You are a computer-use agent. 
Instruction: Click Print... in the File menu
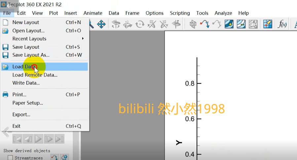[x=45, y=94]
